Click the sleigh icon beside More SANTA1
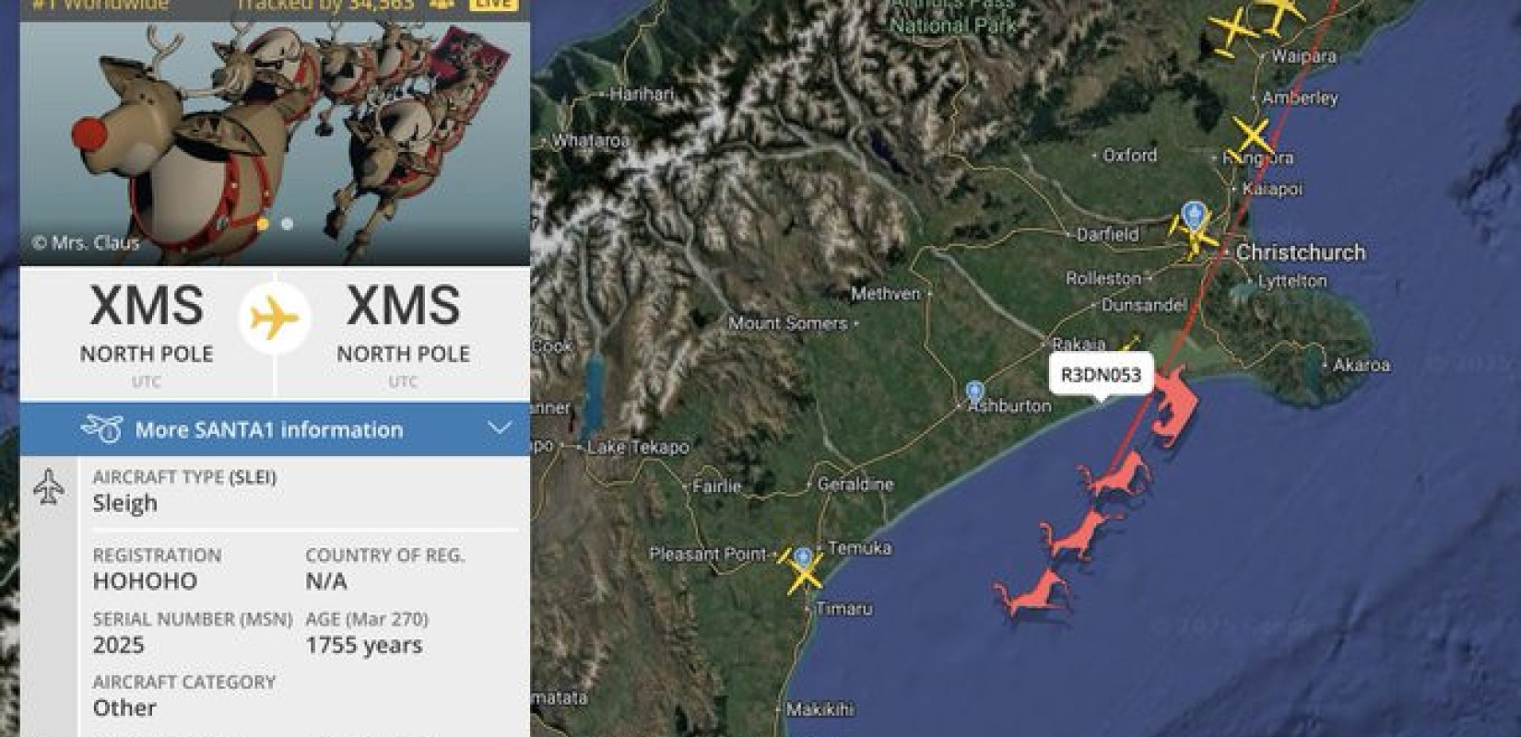1521x737 pixels. pos(101,428)
